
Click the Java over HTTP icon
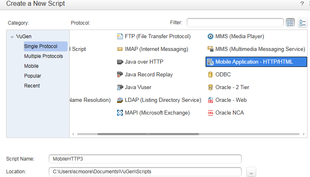120,62
